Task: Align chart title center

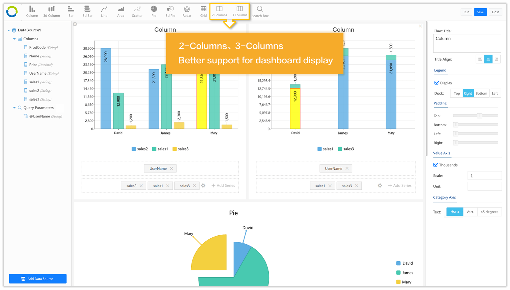Action: 488,59
